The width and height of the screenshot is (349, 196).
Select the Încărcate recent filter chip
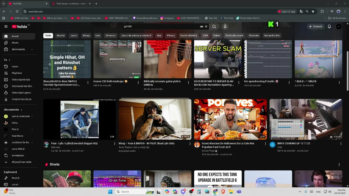234,35
